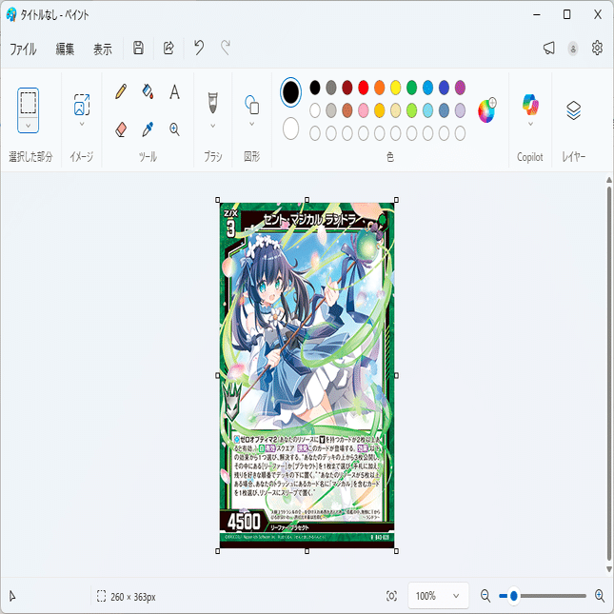Expand the Copilot dropdown arrow
The width and height of the screenshot is (614, 614).
[530, 124]
